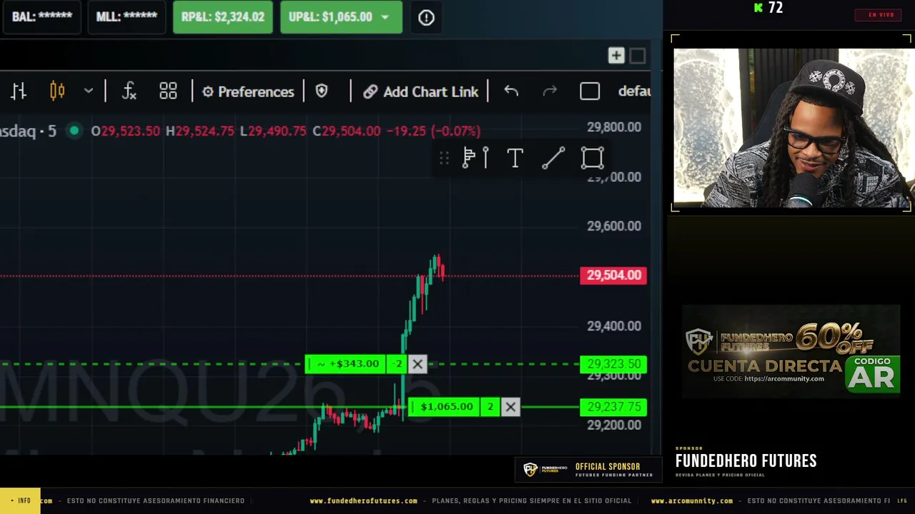
Task: Click the 29,323.50 order price label
Action: [613, 364]
